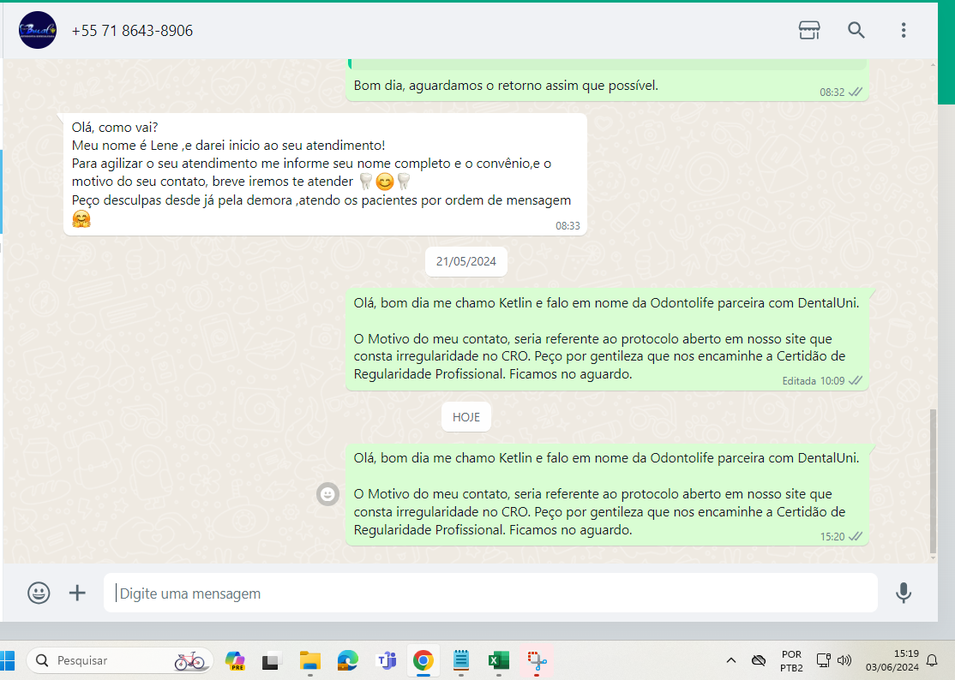Click the HOJE date label
Image resolution: width=955 pixels, height=680 pixels.
466,417
